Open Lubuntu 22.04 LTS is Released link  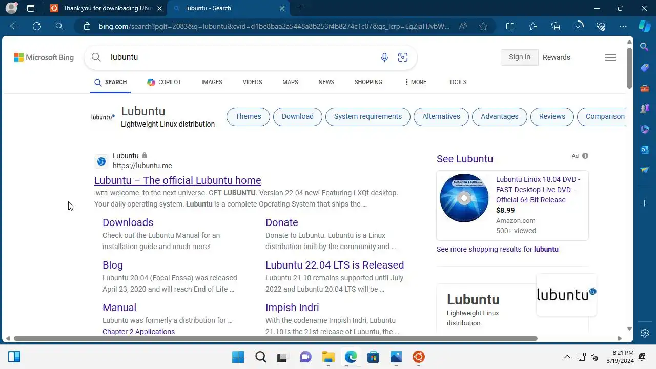[335, 265]
